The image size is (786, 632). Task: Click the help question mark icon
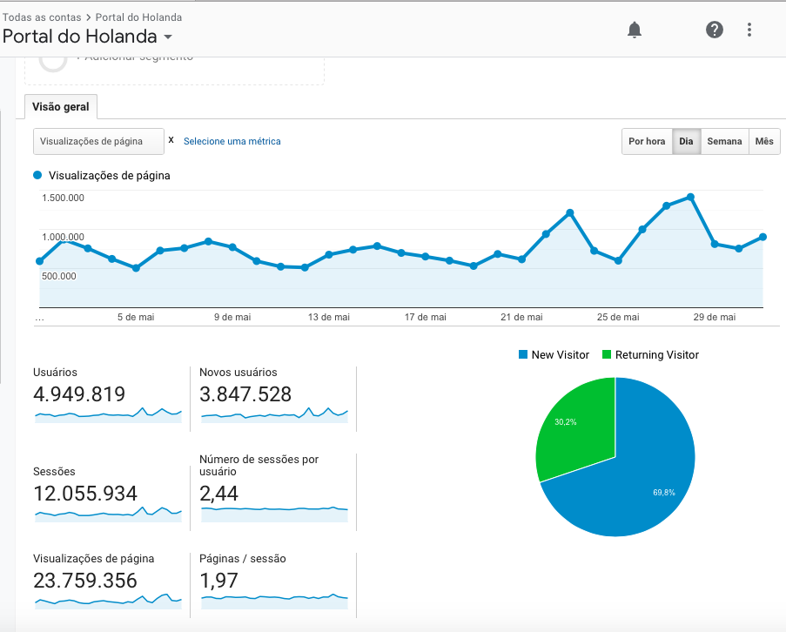714,30
